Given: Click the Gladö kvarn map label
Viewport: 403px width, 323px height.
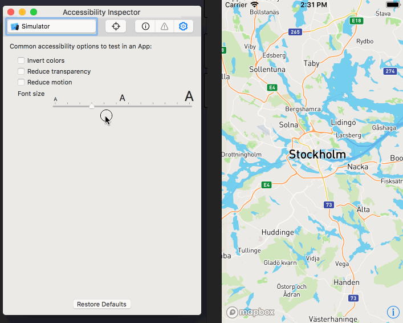Looking at the screenshot, I should tap(280, 263).
